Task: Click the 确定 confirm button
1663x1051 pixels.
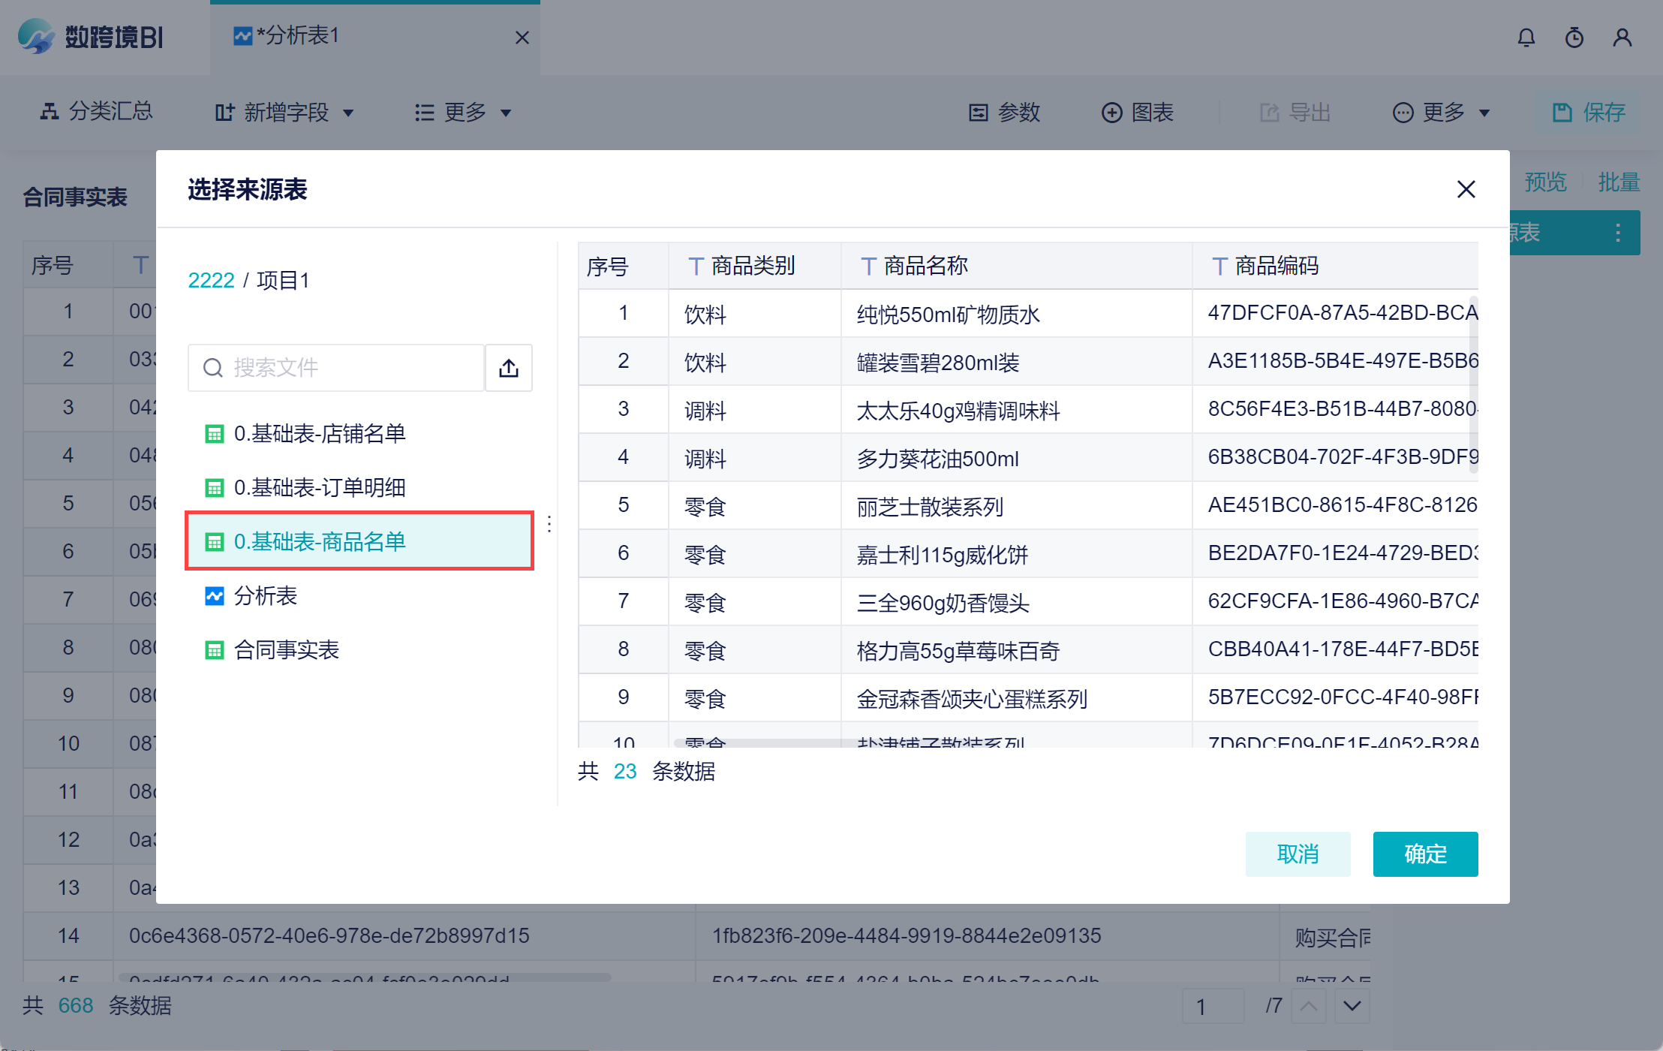Action: coord(1424,854)
